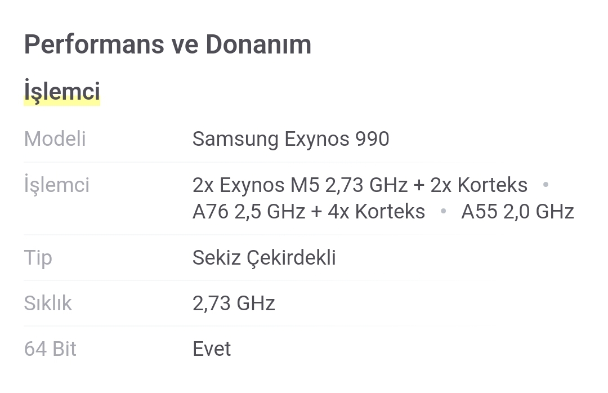608x393 pixels.
Task: Tap the 2x Exynos M5 2,73 GHz text
Action: tap(300, 185)
